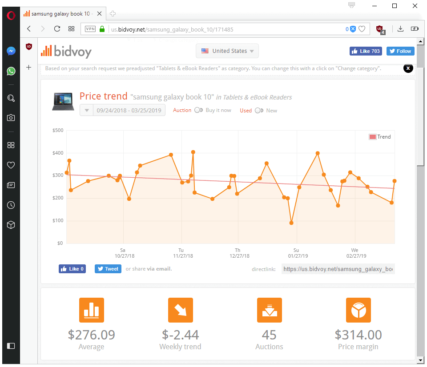This screenshot has height=367, width=427.
Task: Open WhatsApp from the sidebar
Action: pos(11,71)
